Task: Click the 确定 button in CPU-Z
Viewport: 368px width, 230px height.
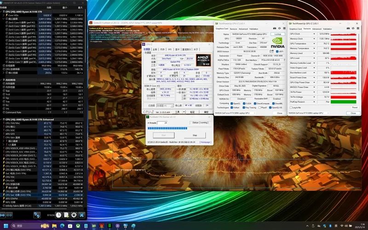Action: [x=206, y=112]
